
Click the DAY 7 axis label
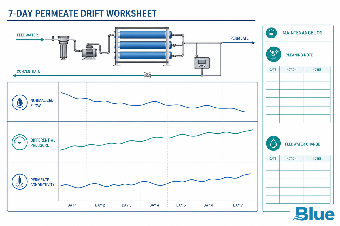pyautogui.click(x=238, y=205)
